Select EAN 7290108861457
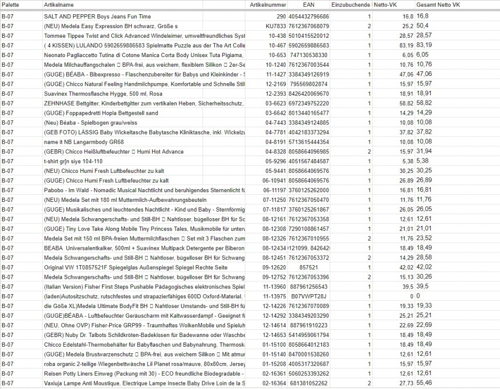 [x=309, y=229]
